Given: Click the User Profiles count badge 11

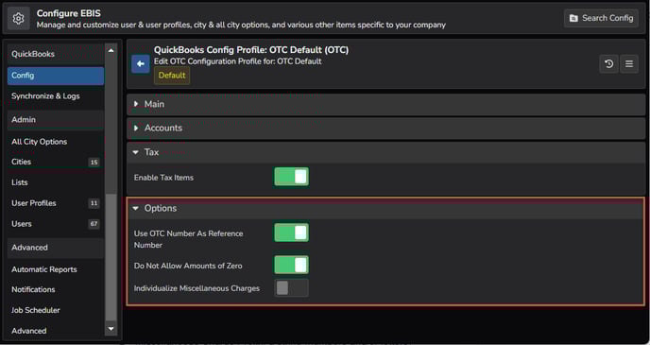Looking at the screenshot, I should pos(94,203).
